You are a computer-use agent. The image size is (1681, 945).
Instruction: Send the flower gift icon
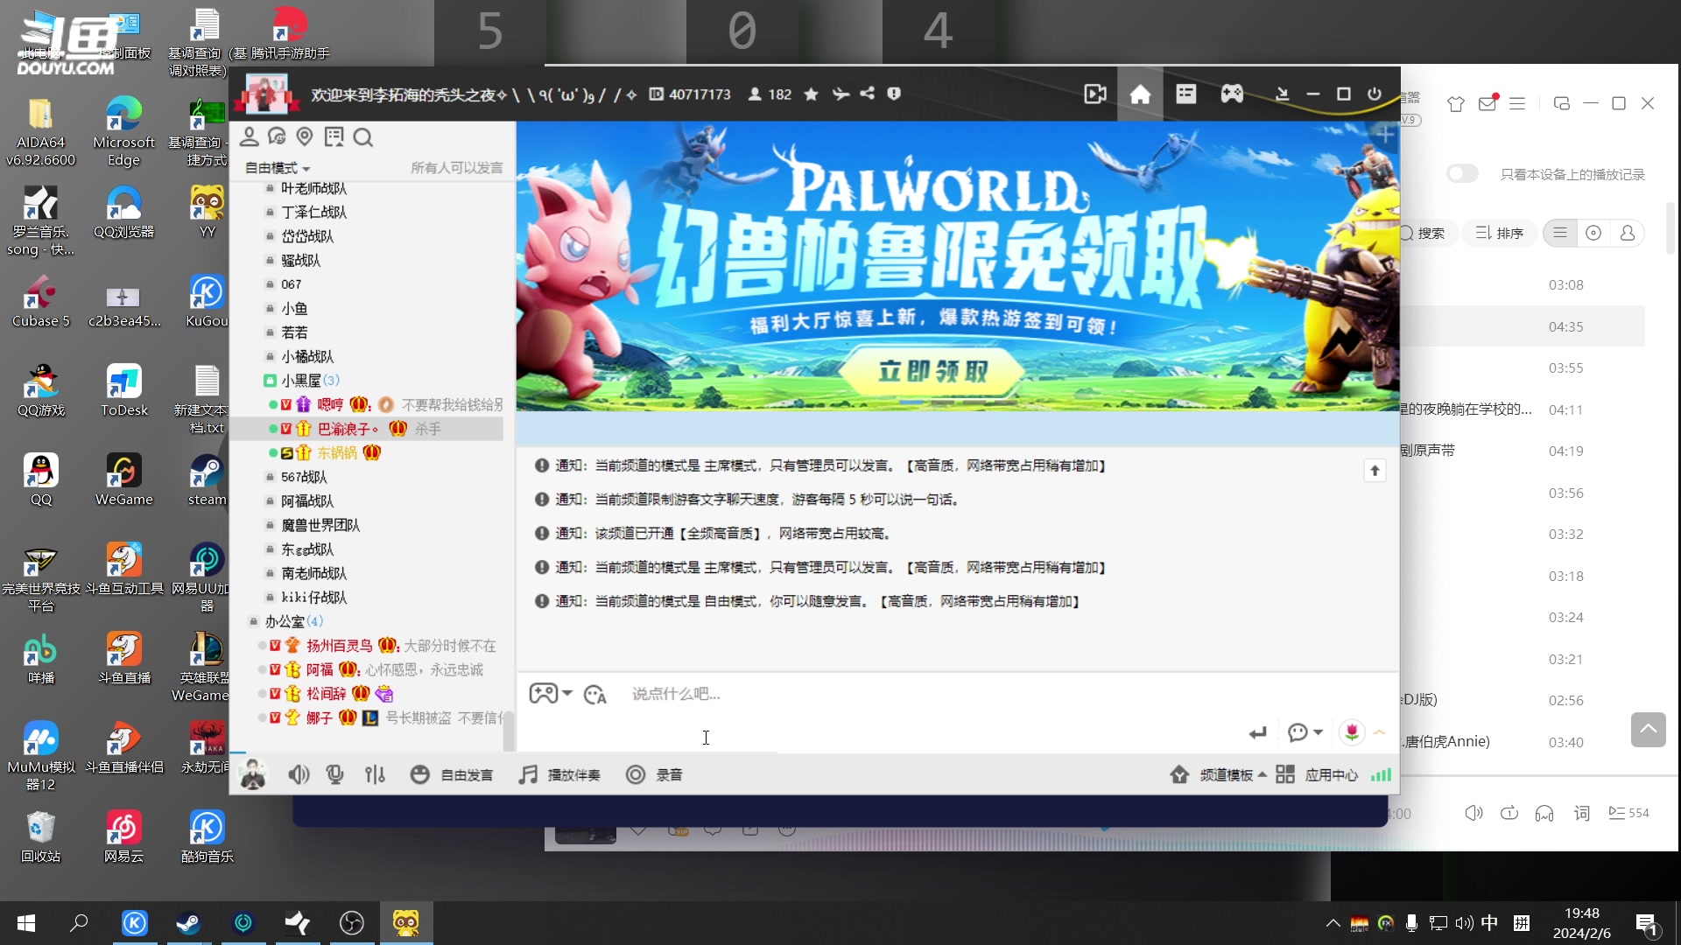pos(1352,731)
